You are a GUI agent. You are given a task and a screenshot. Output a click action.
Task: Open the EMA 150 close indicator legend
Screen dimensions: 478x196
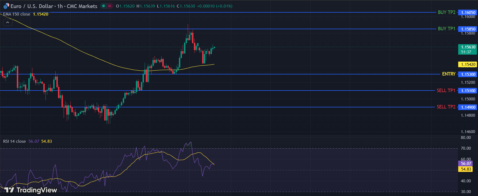[x=17, y=14]
